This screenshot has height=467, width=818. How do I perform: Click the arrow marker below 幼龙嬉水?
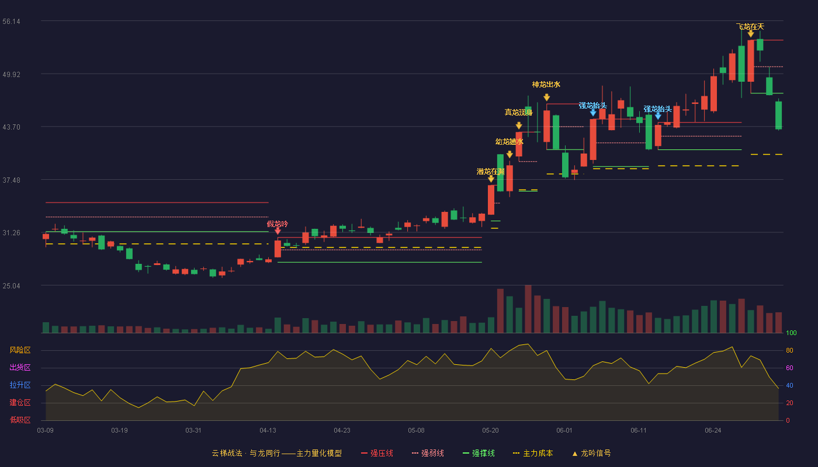(509, 154)
